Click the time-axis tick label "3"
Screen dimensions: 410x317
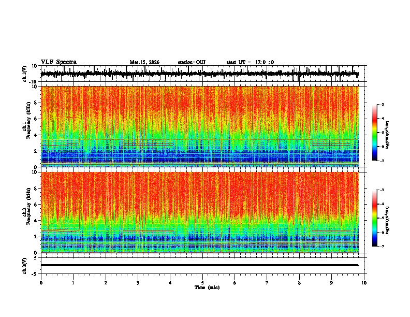point(138,283)
